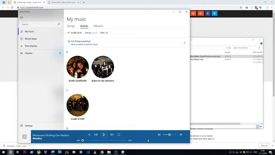
Task: Click the Facebook share button on webpage
Action: point(208,13)
